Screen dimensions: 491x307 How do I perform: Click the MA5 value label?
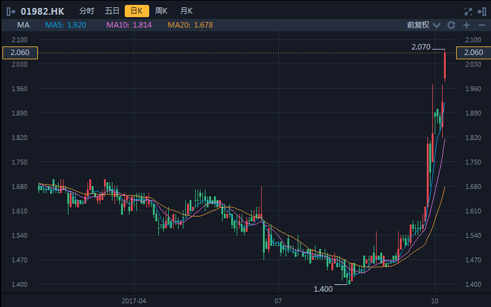65,25
